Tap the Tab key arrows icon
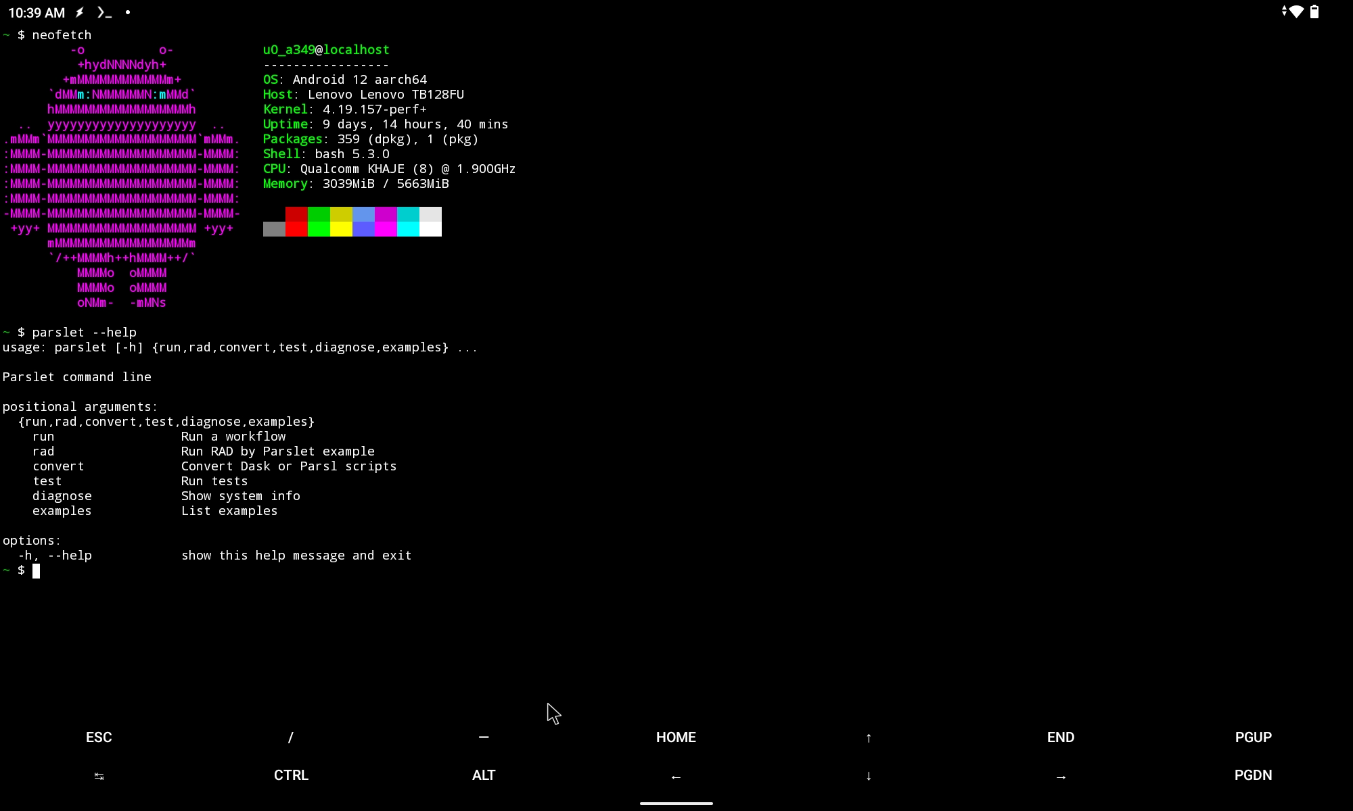This screenshot has height=811, width=1353. tap(99, 776)
